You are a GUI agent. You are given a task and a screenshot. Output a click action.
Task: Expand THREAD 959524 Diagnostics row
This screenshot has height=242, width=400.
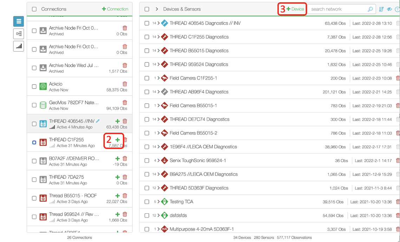158,64
